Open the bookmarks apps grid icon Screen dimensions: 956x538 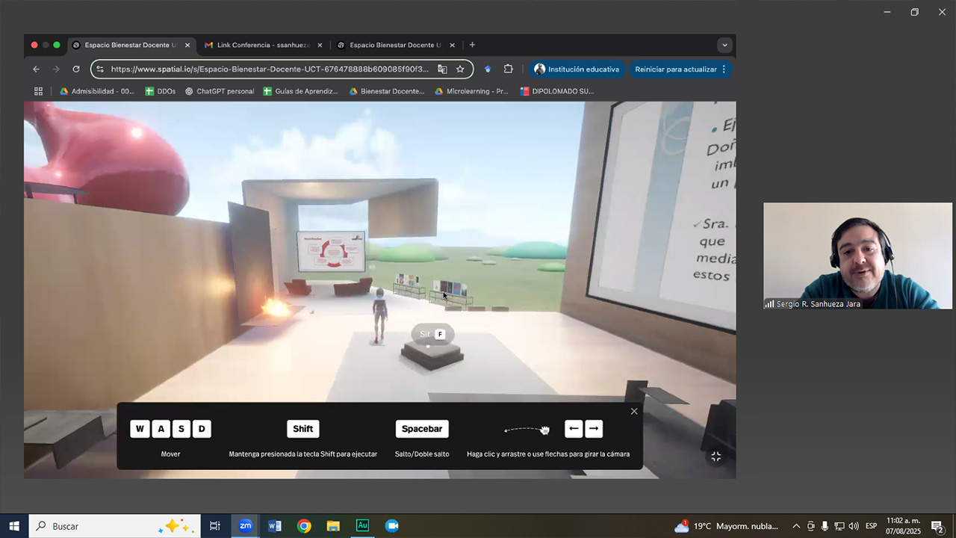pos(39,91)
